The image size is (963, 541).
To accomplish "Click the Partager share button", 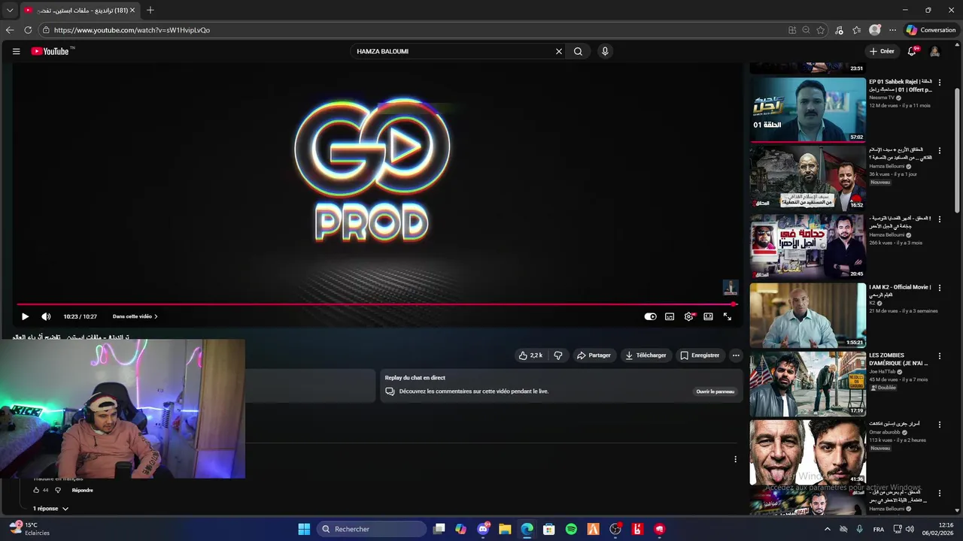I will [594, 355].
